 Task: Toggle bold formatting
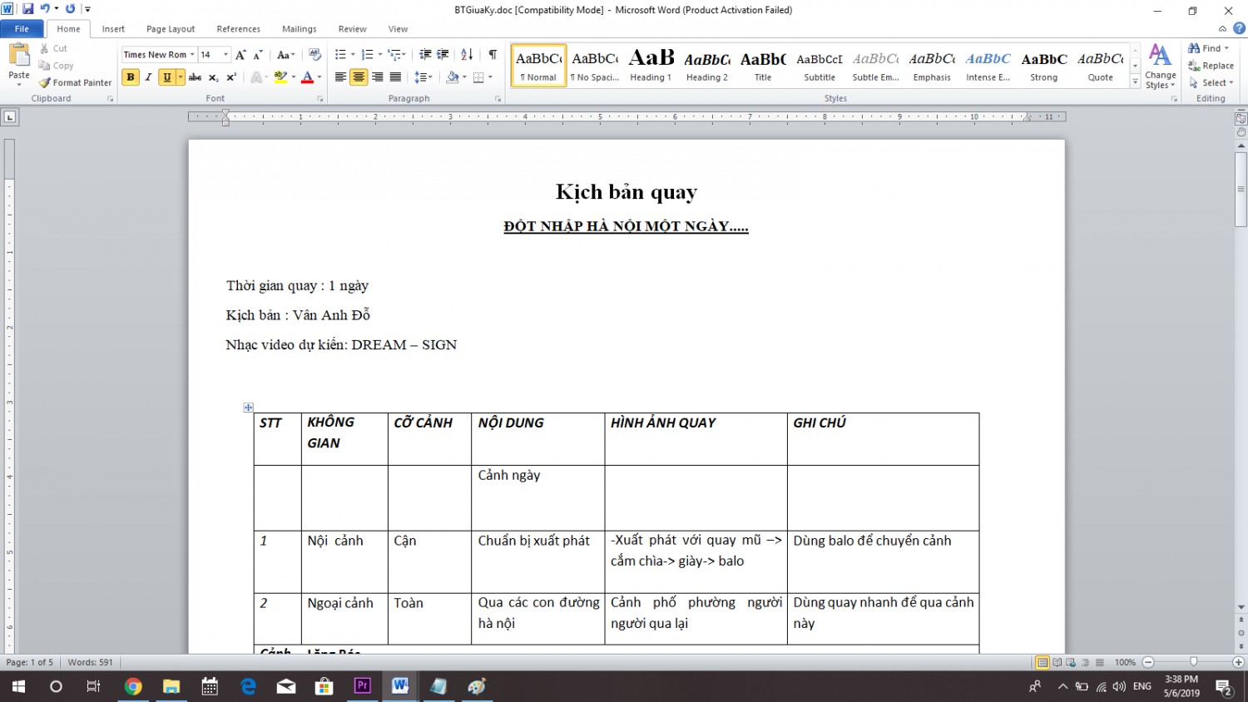pos(131,77)
